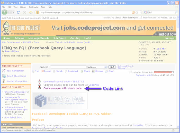180x133 pixels.
Task: Open the Web Development breadcrumb link
Action: [11, 42]
